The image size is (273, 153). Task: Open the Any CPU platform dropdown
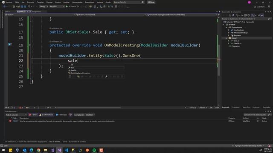pos(57,7)
